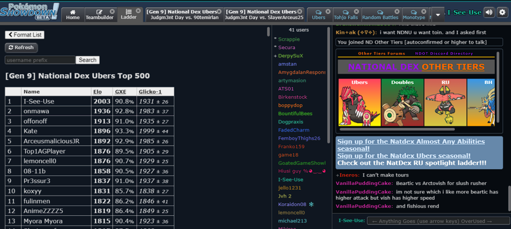Select user Koraidon08 in user list
The image size is (511, 229).
(292, 204)
